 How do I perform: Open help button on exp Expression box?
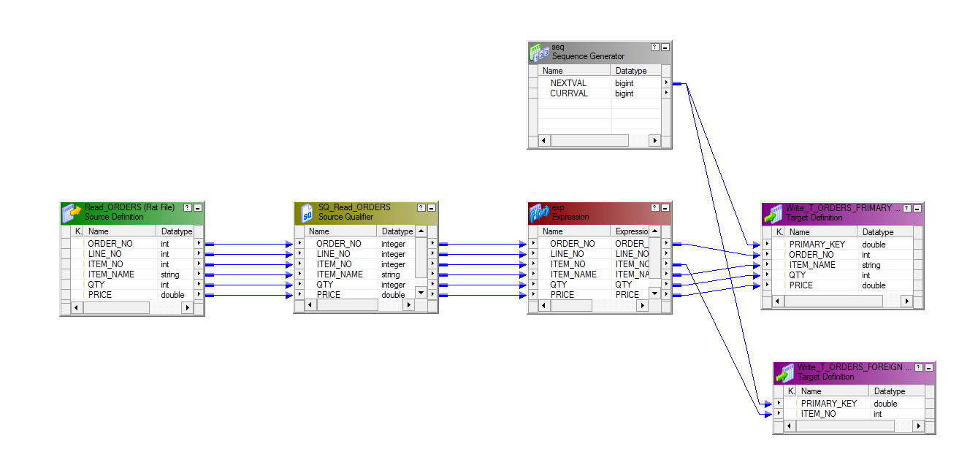coord(655,208)
